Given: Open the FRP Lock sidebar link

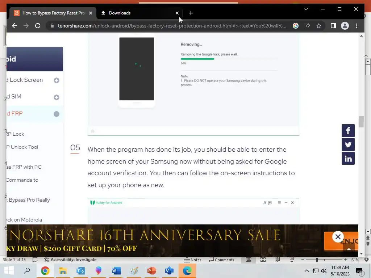Looking at the screenshot, I should click(x=15, y=134).
